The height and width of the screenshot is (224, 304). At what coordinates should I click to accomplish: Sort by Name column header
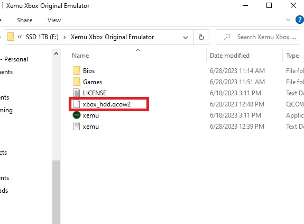click(80, 56)
